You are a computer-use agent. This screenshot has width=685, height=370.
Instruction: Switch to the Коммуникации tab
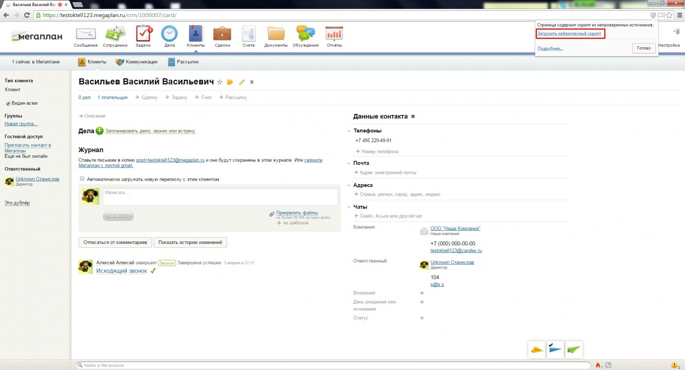click(137, 62)
